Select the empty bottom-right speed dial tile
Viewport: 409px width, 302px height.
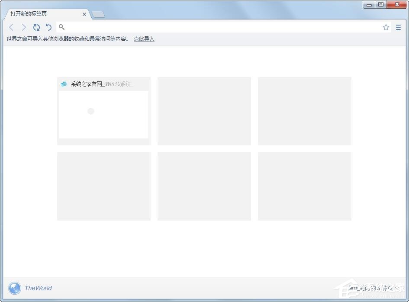coord(305,186)
